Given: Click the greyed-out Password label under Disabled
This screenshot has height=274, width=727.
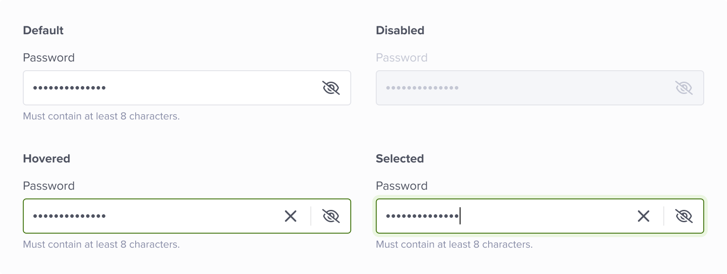Looking at the screenshot, I should pos(402,58).
